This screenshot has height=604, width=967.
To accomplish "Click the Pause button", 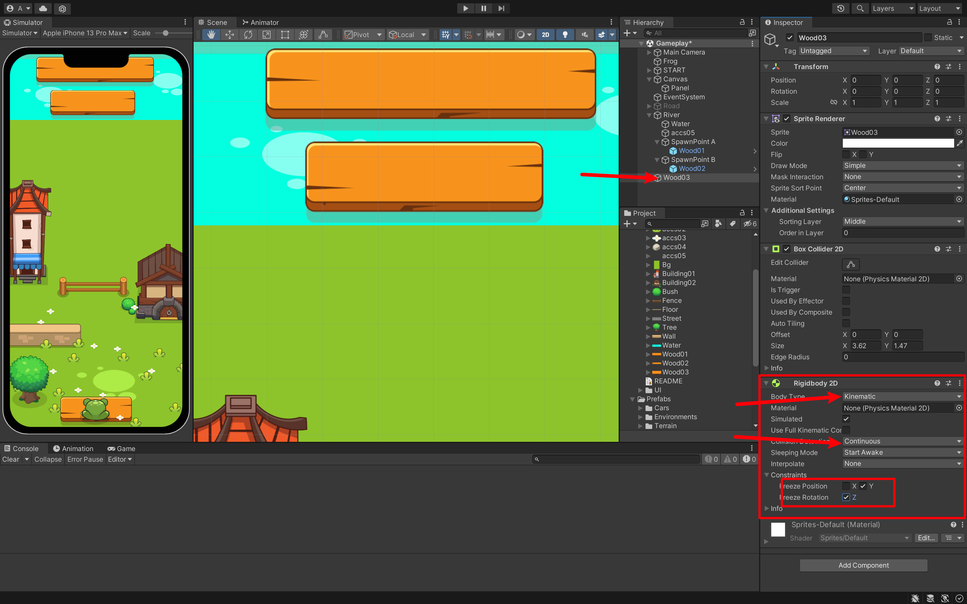I will point(483,8).
